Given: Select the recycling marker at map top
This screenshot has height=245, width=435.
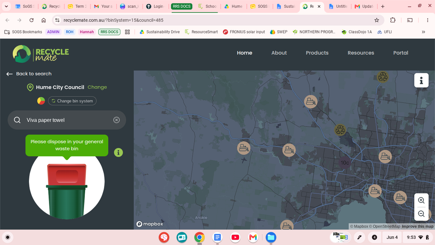Looking at the screenshot, I should 382,77.
